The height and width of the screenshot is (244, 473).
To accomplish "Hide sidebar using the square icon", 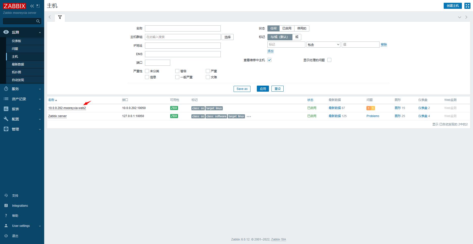I will (38, 6).
